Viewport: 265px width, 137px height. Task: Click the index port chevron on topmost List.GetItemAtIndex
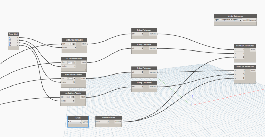[x=75, y=48]
